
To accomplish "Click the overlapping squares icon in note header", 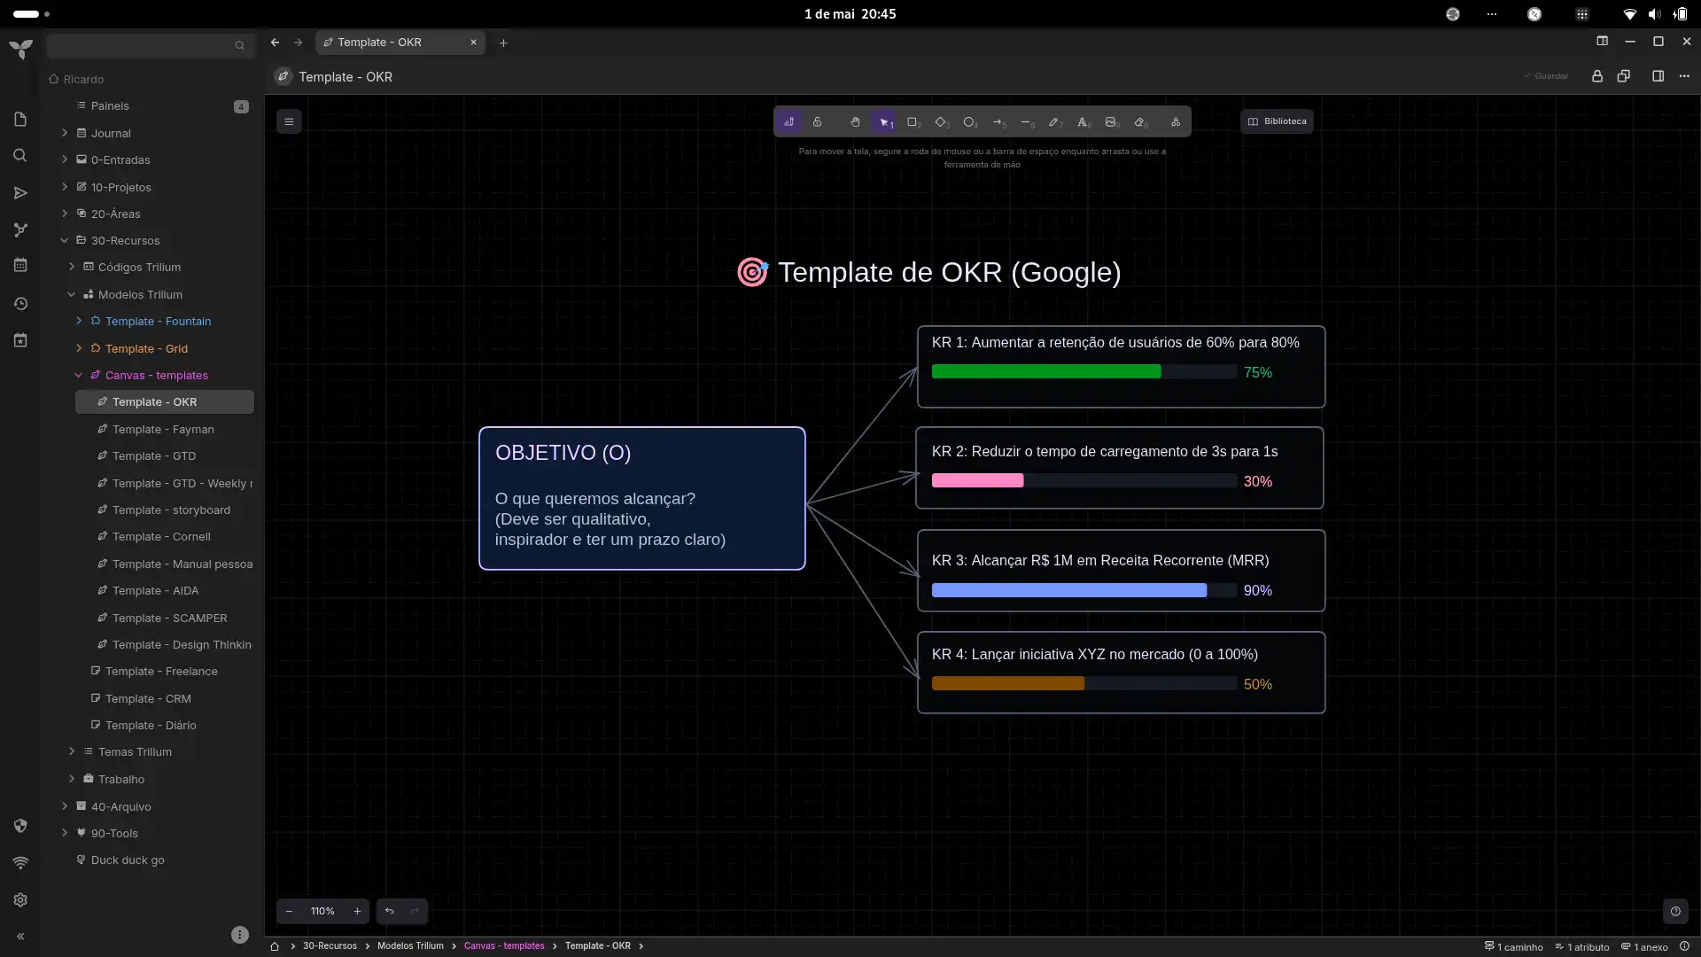I will point(1624,76).
